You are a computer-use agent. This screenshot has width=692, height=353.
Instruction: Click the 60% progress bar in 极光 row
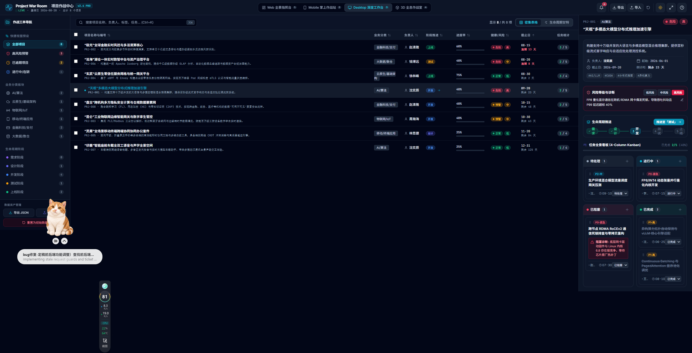click(470, 50)
